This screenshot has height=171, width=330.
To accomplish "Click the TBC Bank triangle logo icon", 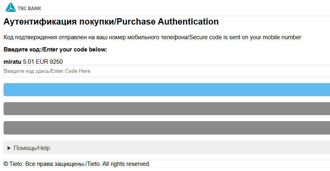I will click(11, 7).
